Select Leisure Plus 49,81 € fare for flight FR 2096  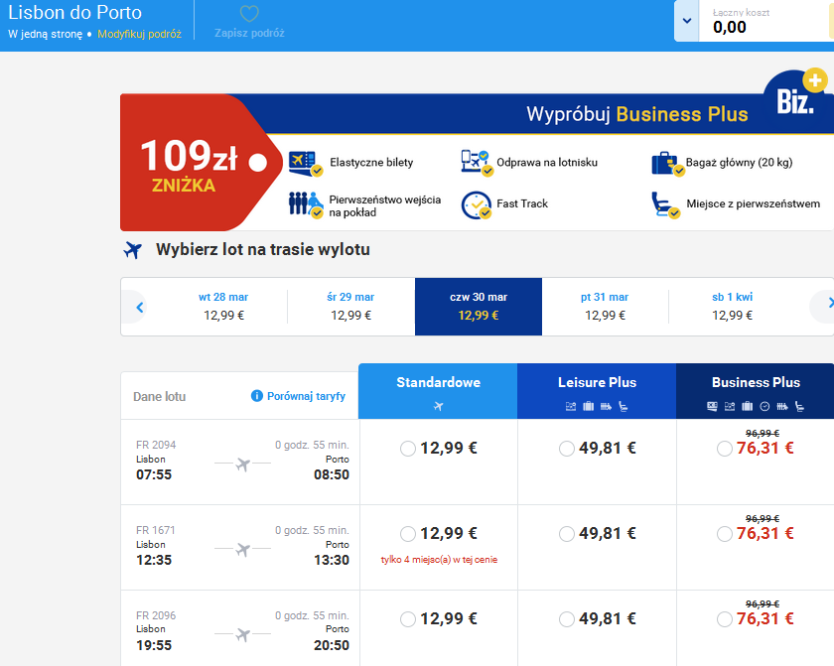[567, 619]
